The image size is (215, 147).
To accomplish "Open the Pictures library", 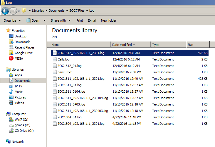I will [17, 97].
